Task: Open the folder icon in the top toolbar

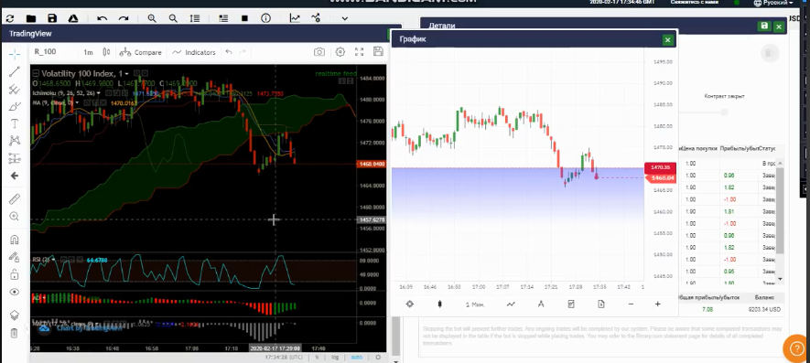Action: [31, 18]
